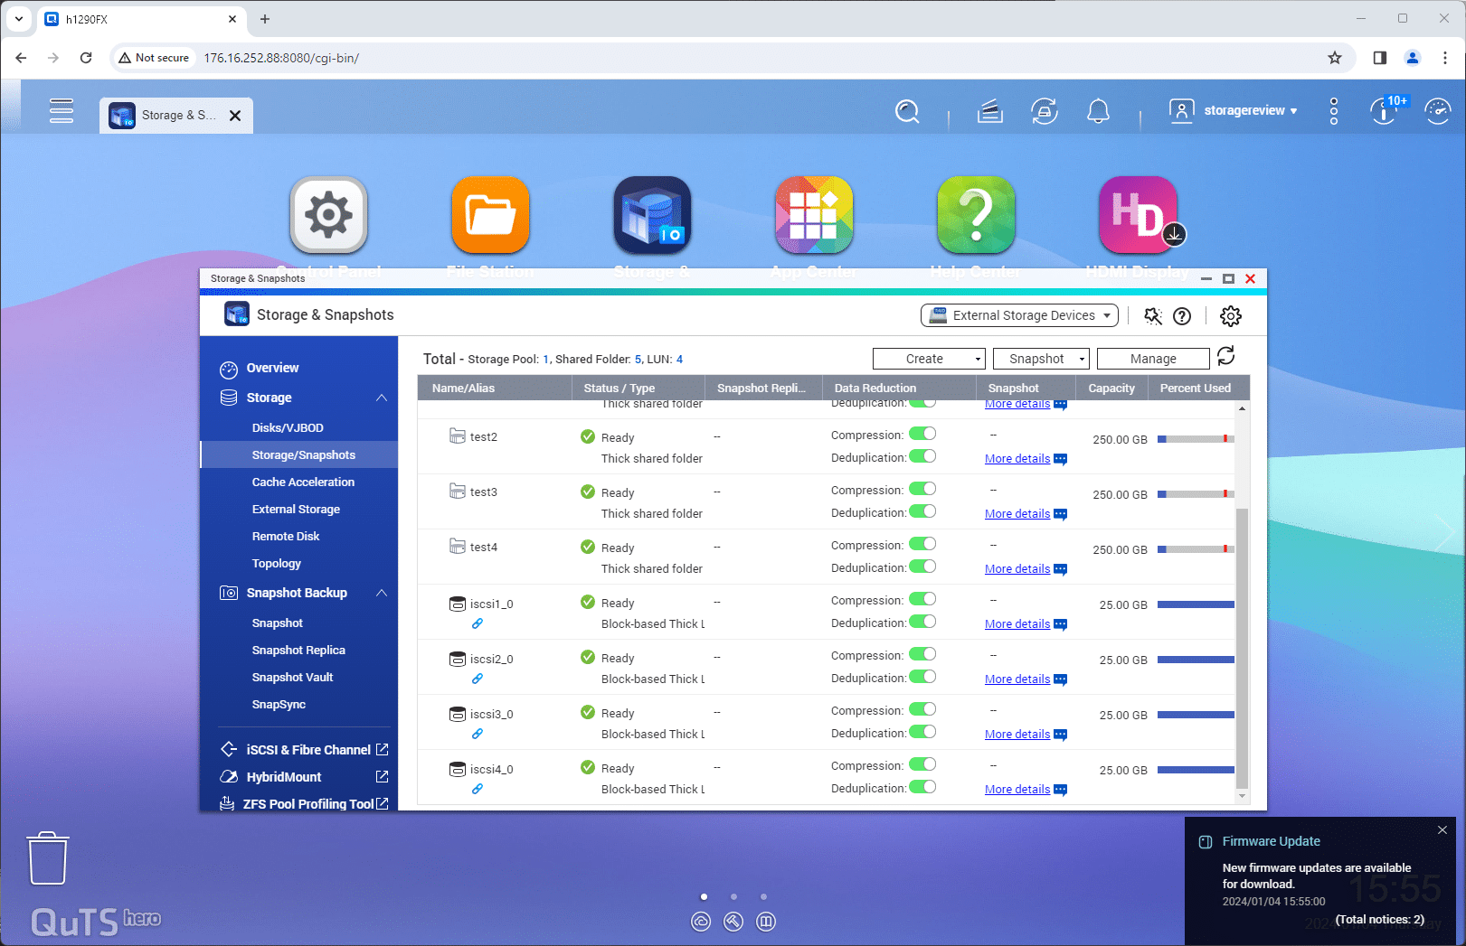Open more options three-dot icon
The height and width of the screenshot is (946, 1466).
coord(1334,111)
